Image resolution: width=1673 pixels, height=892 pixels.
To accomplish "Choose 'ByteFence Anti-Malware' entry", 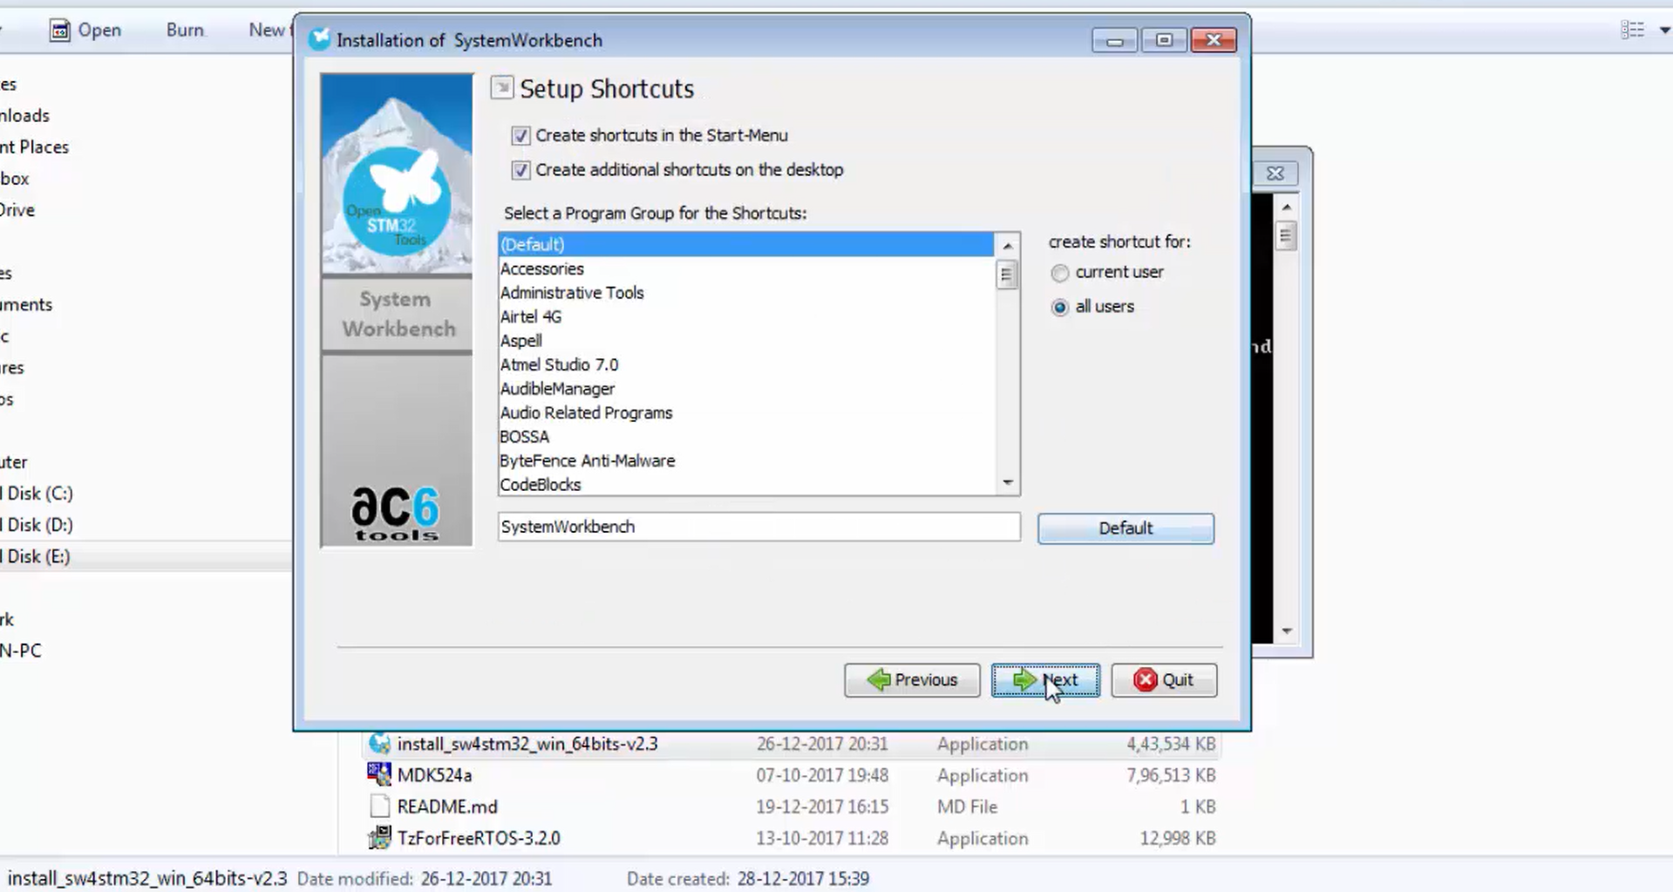I will click(x=745, y=460).
